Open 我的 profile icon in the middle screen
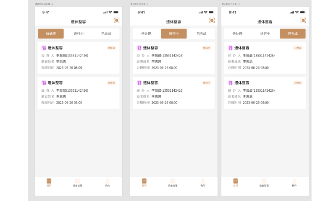The width and height of the screenshot is (336, 201). [203, 182]
